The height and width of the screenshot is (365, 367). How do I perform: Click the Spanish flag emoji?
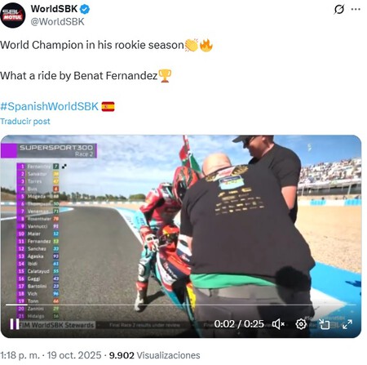(x=108, y=106)
